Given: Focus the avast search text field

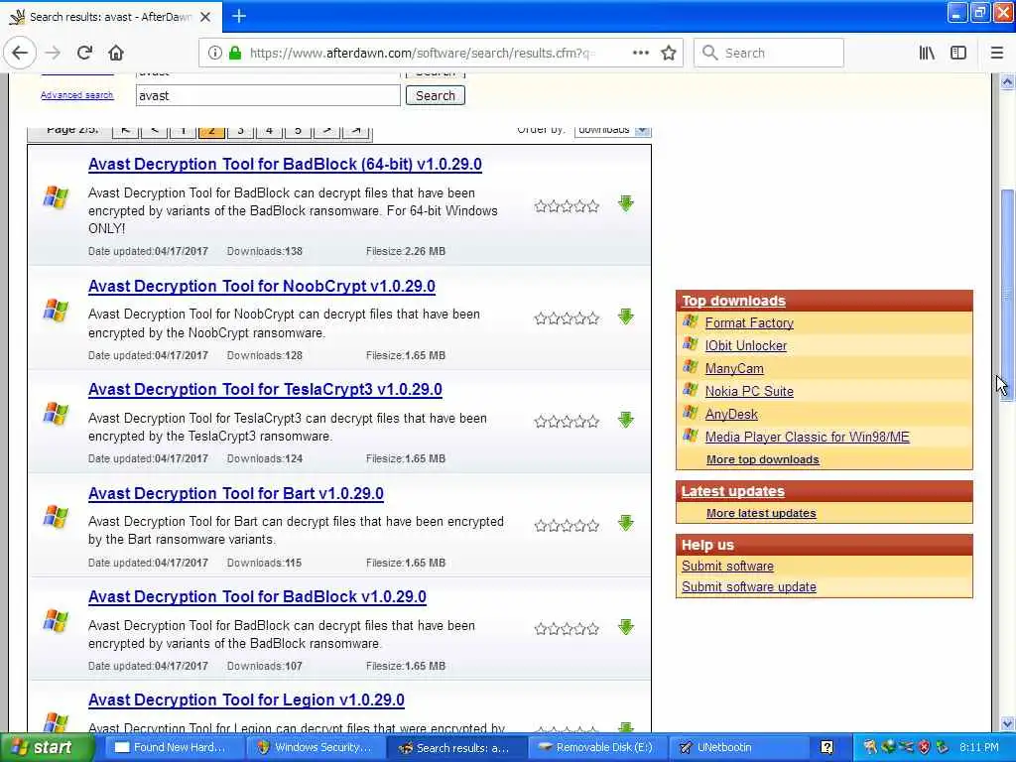Looking at the screenshot, I should click(268, 96).
